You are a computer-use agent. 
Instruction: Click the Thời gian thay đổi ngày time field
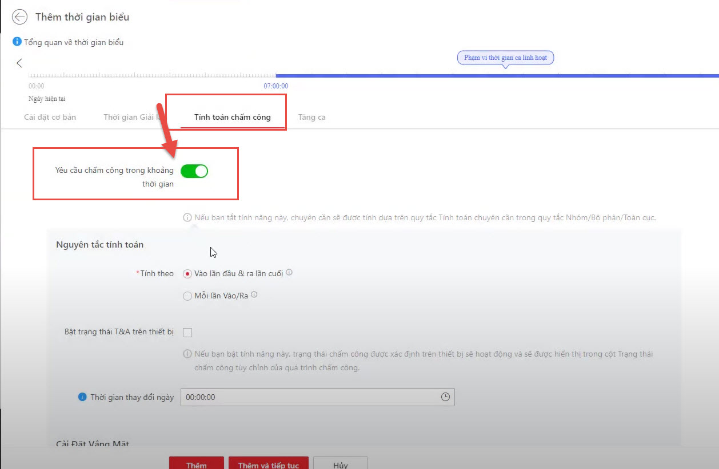click(309, 397)
